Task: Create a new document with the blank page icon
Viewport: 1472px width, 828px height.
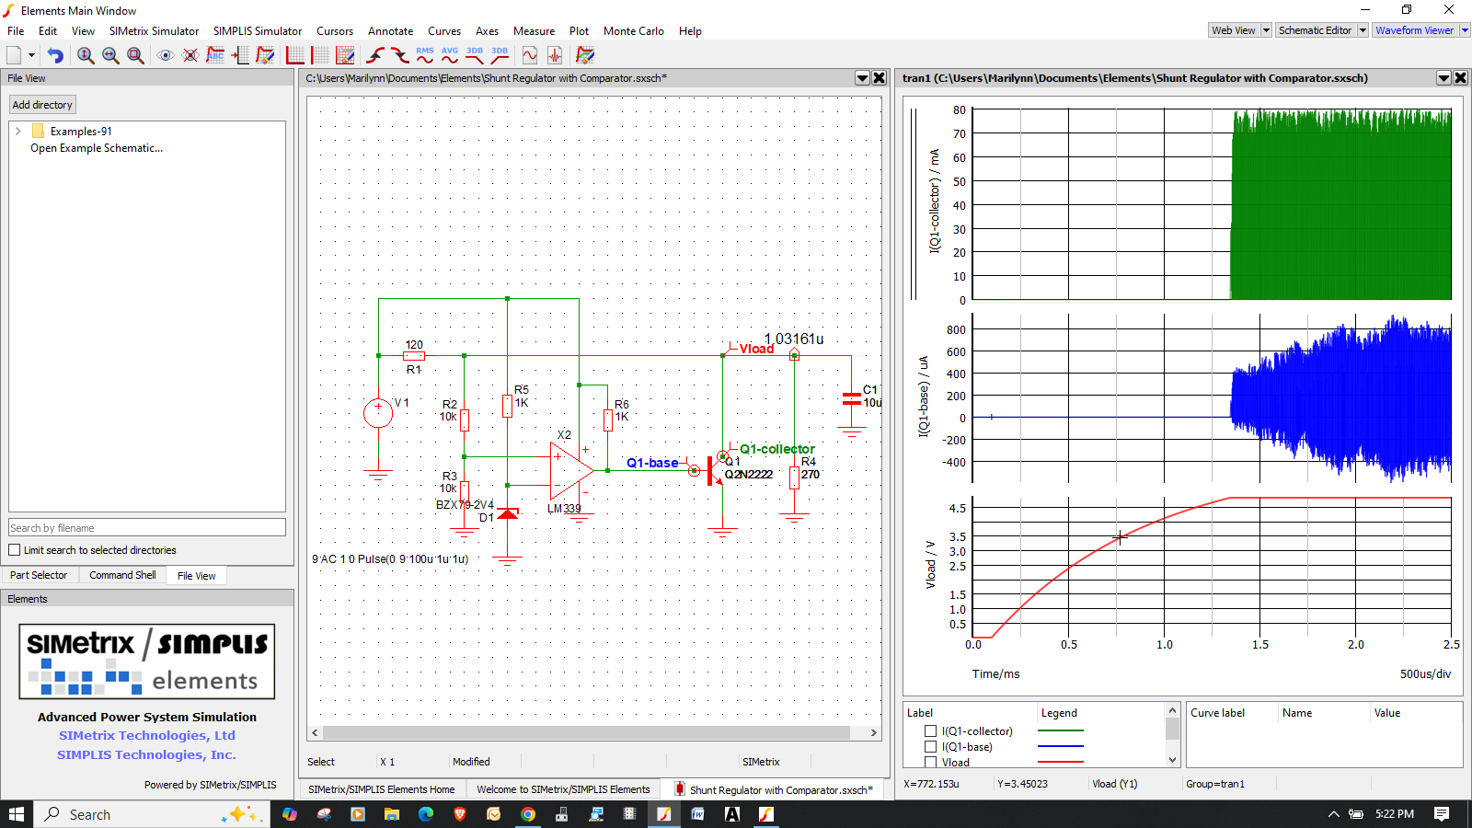Action: point(14,55)
